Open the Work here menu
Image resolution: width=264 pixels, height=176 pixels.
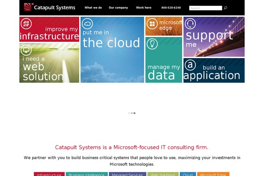[x=143, y=7]
